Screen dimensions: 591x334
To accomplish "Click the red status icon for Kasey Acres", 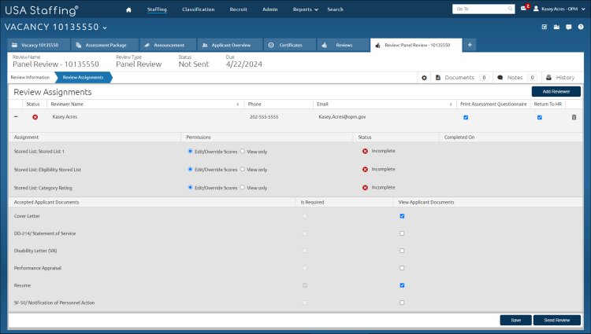I will [x=35, y=117].
